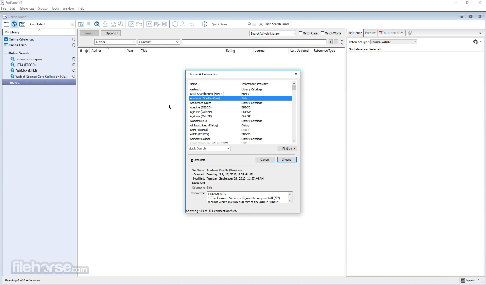
Task: Click the Find Full Text toolbar icon
Action: [121, 24]
